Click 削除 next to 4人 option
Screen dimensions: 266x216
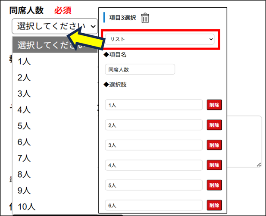tap(214, 165)
